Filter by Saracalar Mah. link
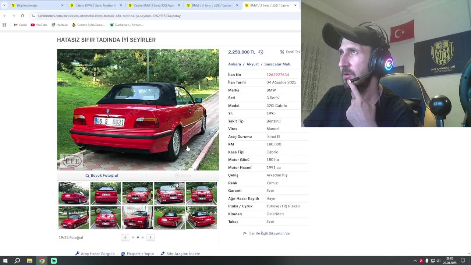This screenshot has width=471, height=265. coord(277,64)
